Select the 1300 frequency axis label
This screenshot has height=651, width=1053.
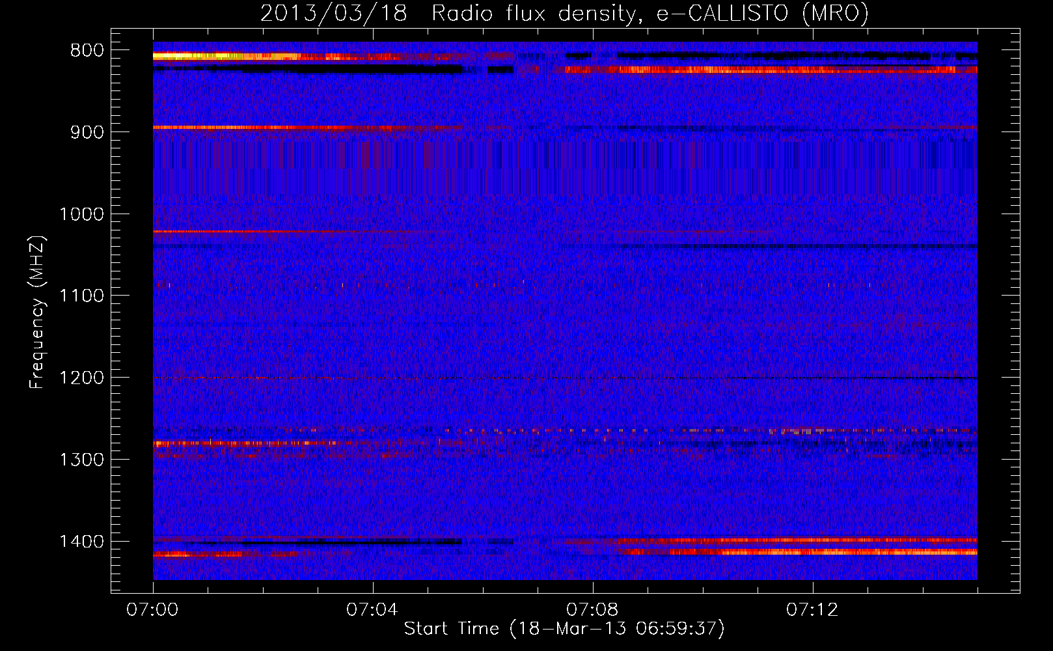coord(81,460)
